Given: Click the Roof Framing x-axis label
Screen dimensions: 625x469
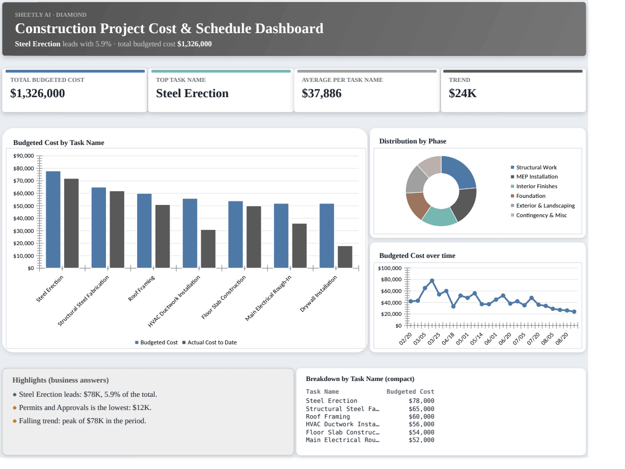Looking at the screenshot, I should (x=141, y=288).
